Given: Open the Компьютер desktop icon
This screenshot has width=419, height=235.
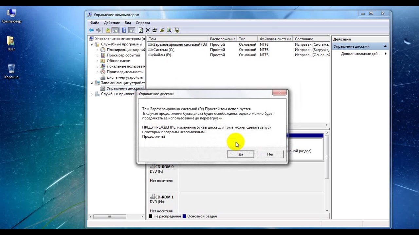Looking at the screenshot, I should [11, 13].
